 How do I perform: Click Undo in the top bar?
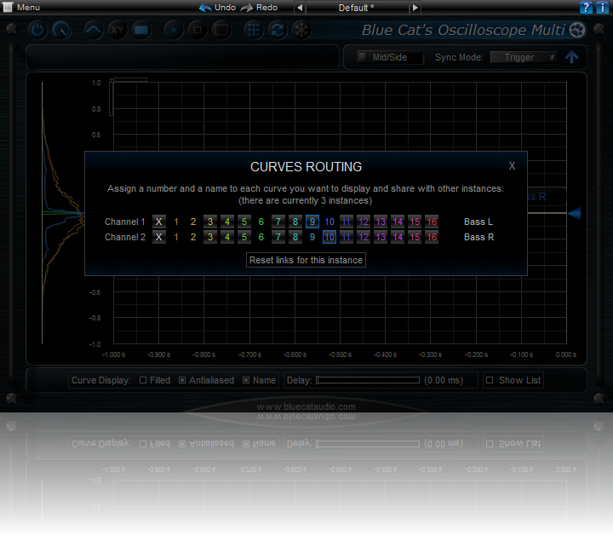tap(217, 8)
